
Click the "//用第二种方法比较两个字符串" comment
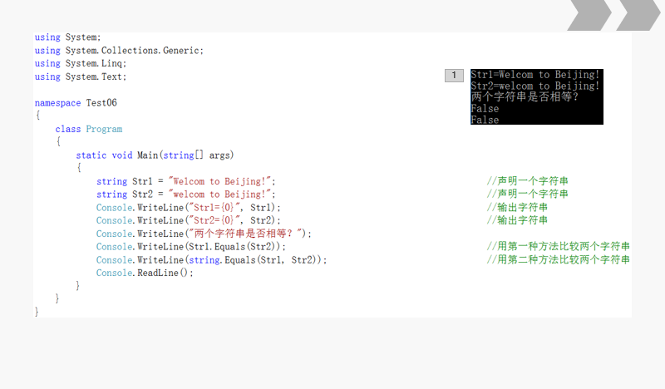[558, 260]
